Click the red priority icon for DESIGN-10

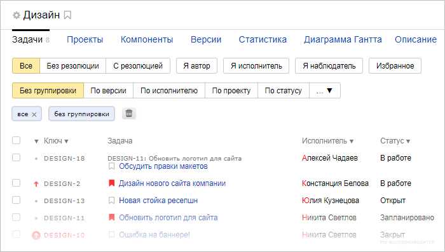pyautogui.click(x=36, y=235)
